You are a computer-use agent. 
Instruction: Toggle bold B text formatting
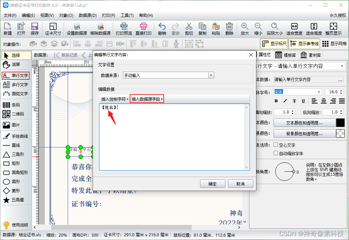pyautogui.click(x=276, y=101)
